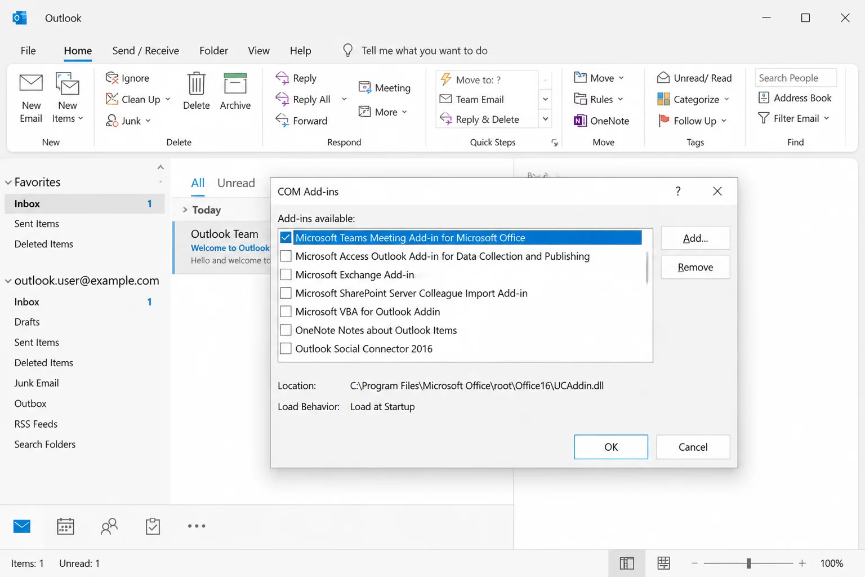The width and height of the screenshot is (865, 577).
Task: Open More respond options
Action: pyautogui.click(x=383, y=112)
